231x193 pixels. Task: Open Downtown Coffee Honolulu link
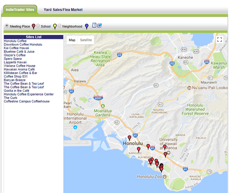click(23, 45)
